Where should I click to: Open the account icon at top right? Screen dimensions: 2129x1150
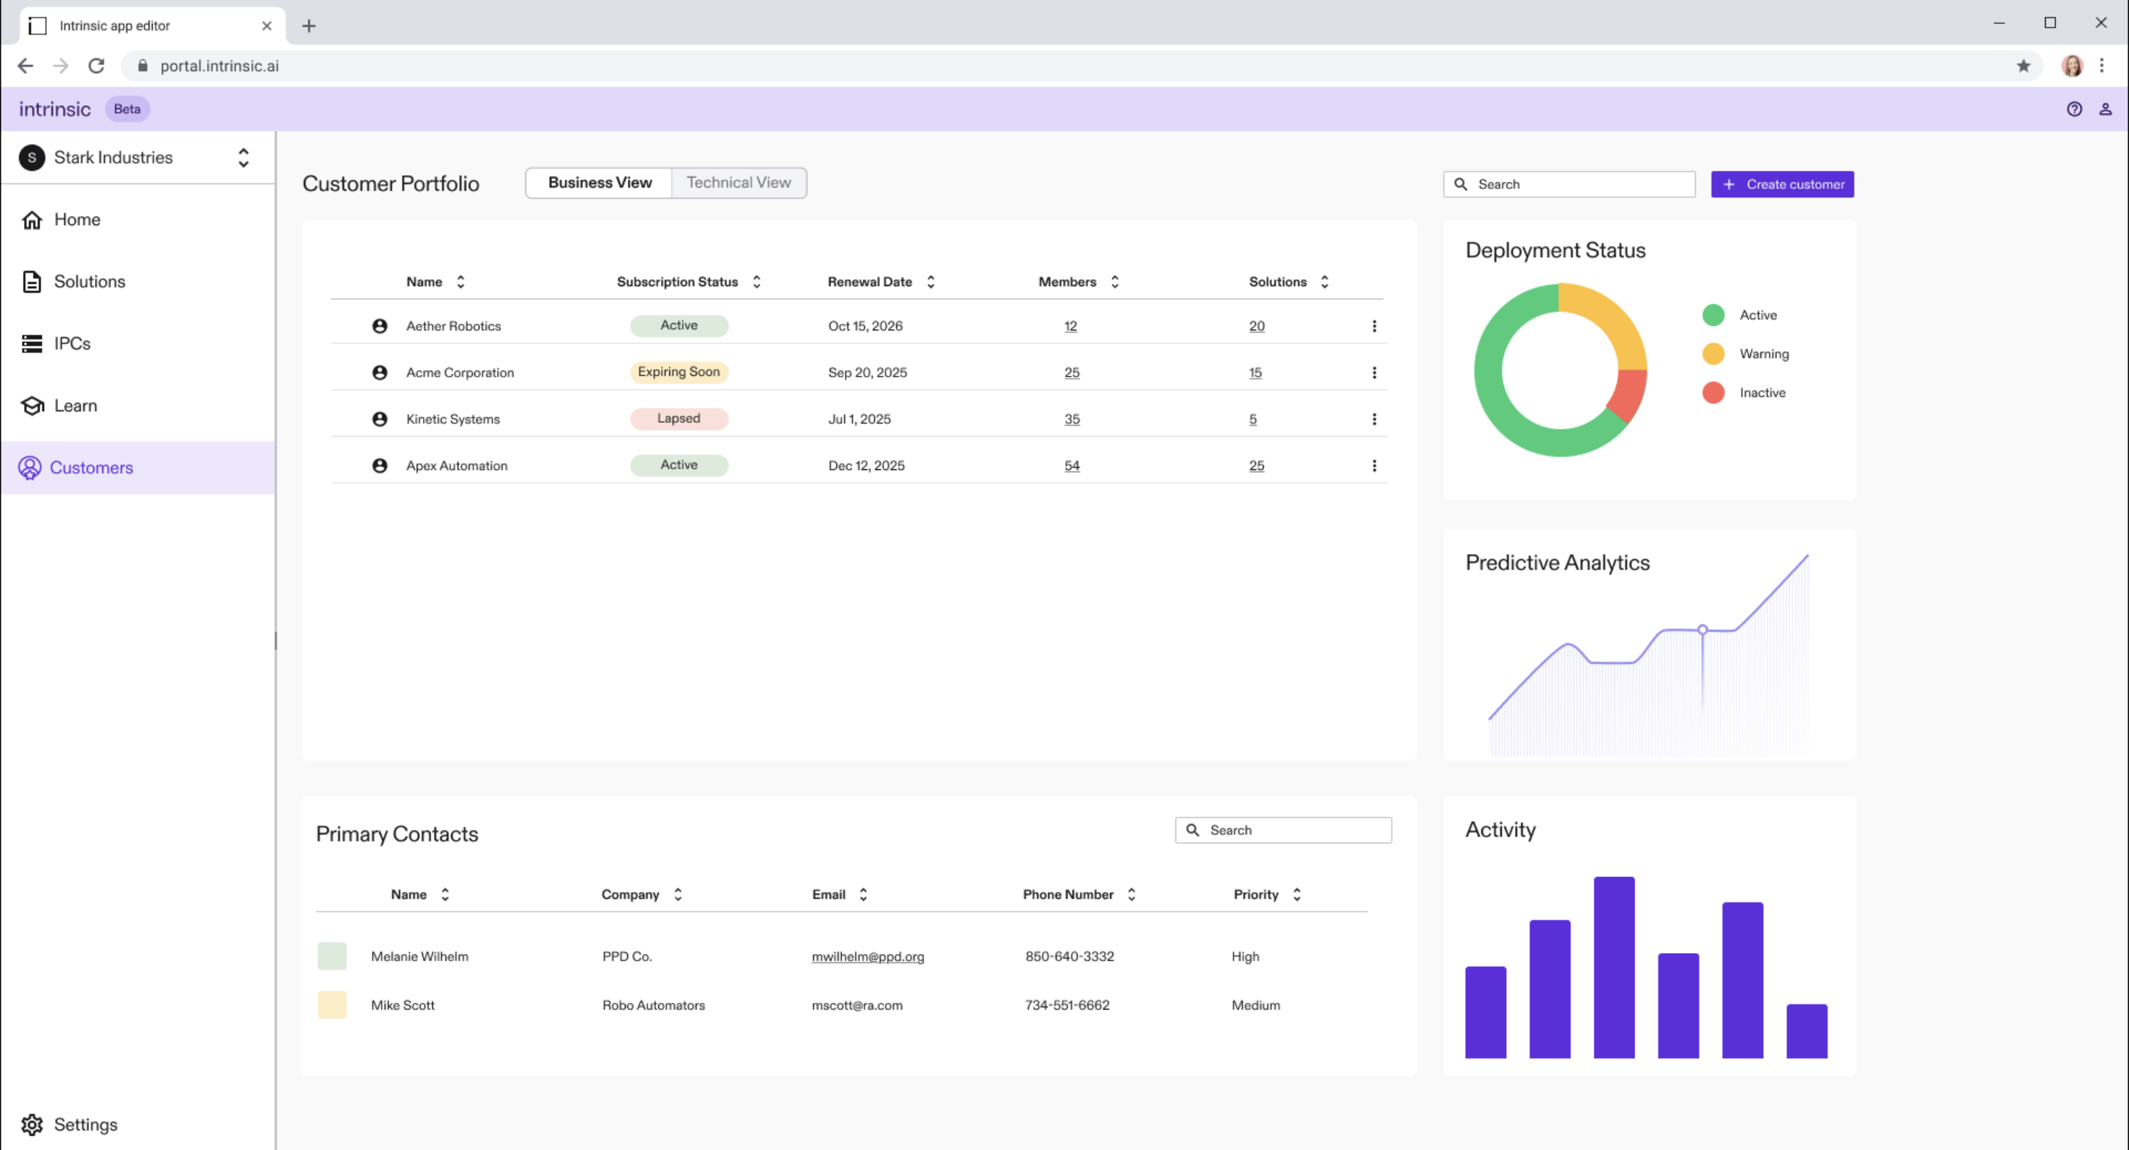coord(2105,109)
